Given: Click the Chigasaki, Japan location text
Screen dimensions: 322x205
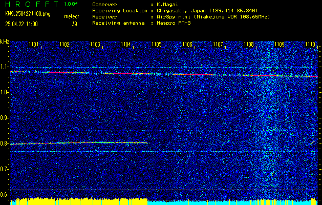Looking at the screenshot, I should click(207, 11).
